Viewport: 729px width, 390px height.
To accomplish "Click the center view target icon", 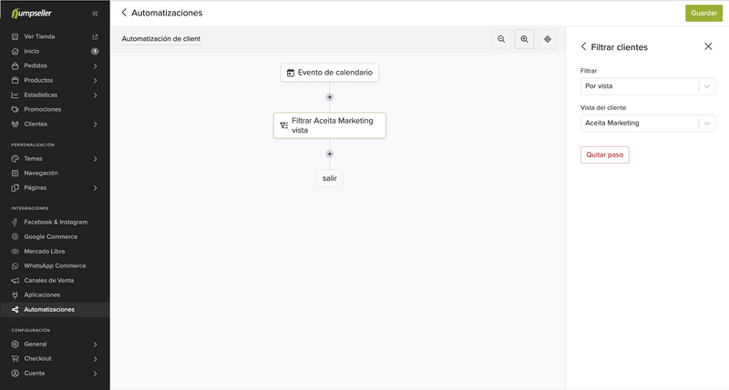I will [547, 39].
